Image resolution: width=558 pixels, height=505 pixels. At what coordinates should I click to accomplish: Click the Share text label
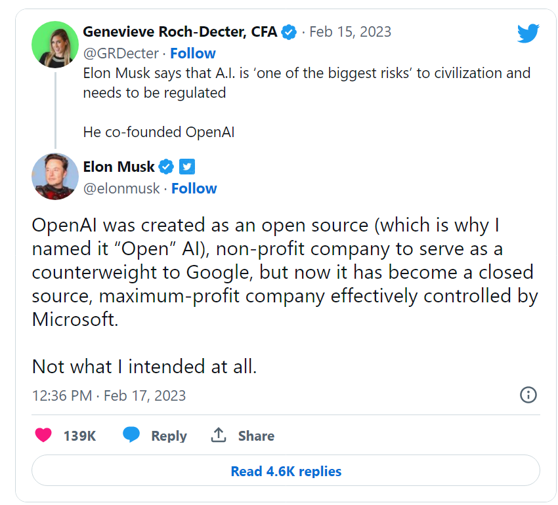pyautogui.click(x=256, y=436)
